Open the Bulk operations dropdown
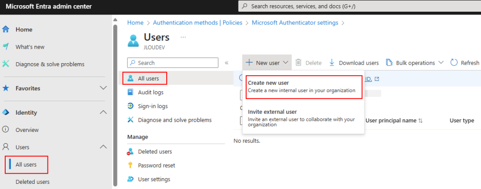 [x=415, y=63]
